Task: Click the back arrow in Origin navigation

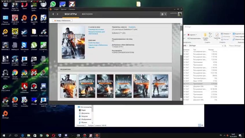Action: coord(53,14)
